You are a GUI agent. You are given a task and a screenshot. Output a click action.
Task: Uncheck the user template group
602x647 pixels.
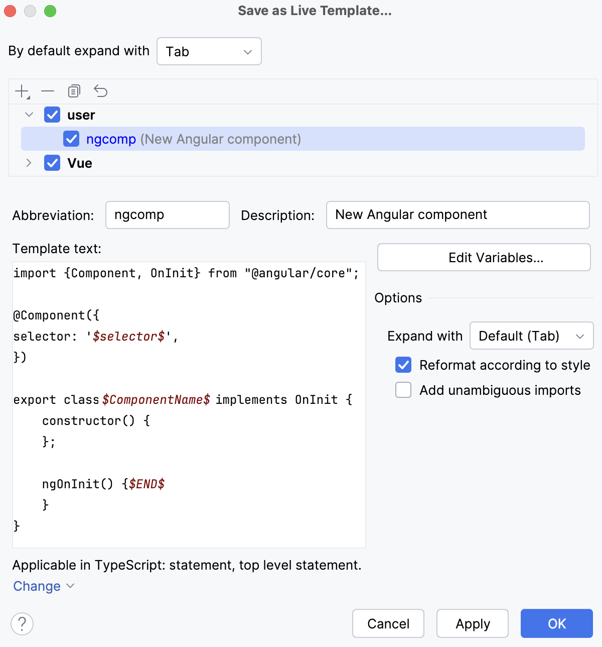tap(52, 115)
